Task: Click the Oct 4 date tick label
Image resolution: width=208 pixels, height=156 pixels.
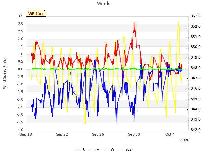Action: tap(170, 134)
